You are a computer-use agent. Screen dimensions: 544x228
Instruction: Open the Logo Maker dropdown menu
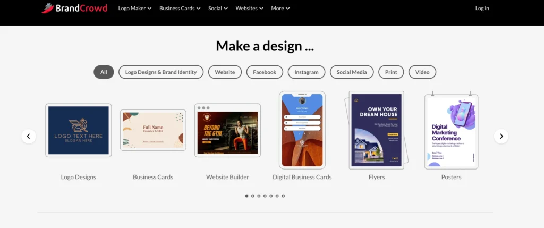coord(134,9)
